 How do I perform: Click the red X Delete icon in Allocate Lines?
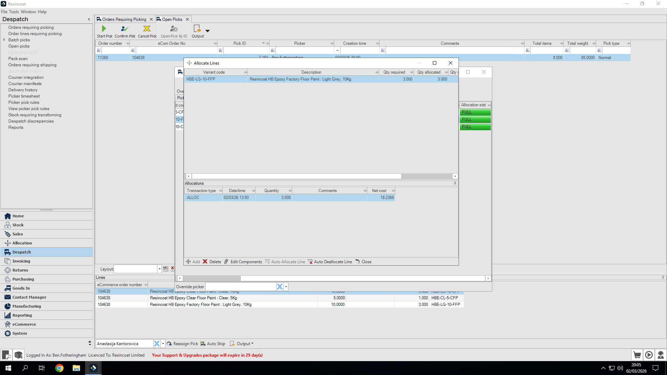click(205, 261)
